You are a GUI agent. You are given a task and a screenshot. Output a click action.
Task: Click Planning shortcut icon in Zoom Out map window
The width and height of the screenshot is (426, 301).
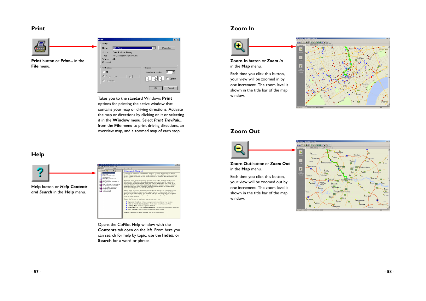click(301, 152)
